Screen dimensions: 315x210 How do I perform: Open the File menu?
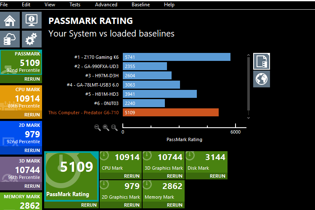(4, 5)
